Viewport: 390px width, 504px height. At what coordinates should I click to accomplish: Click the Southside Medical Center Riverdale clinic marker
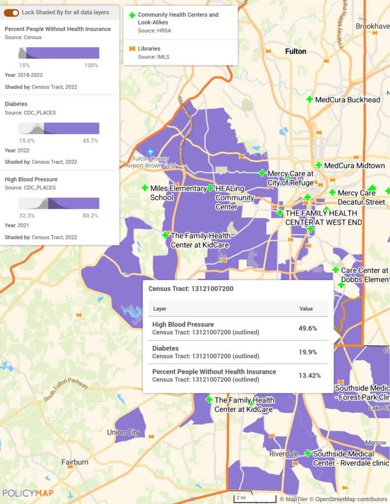pyautogui.click(x=308, y=453)
